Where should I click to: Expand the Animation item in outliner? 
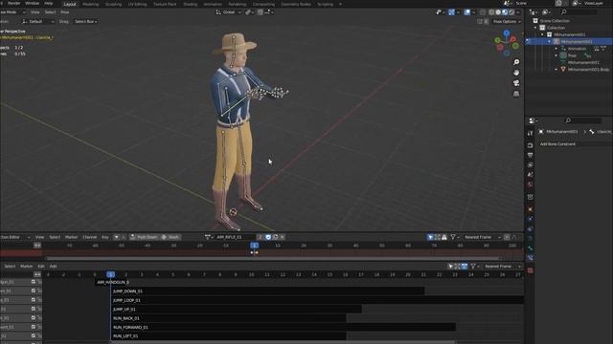tap(556, 49)
